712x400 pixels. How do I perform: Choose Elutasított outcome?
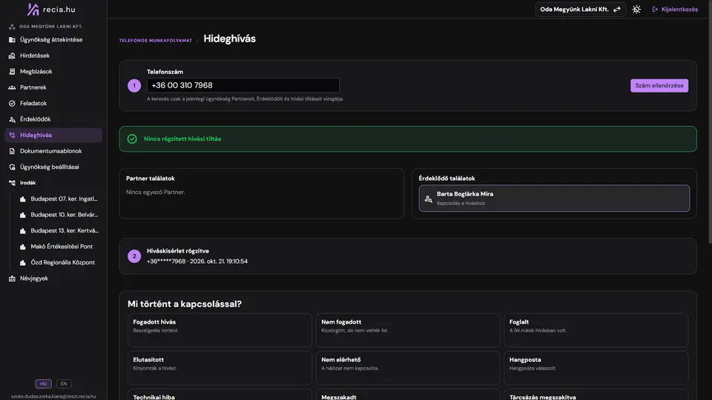(x=220, y=368)
